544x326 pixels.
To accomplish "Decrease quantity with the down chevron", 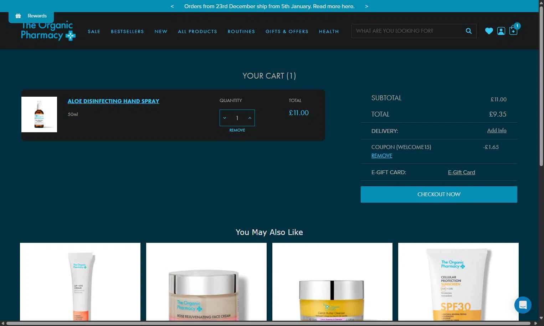I will (225, 118).
